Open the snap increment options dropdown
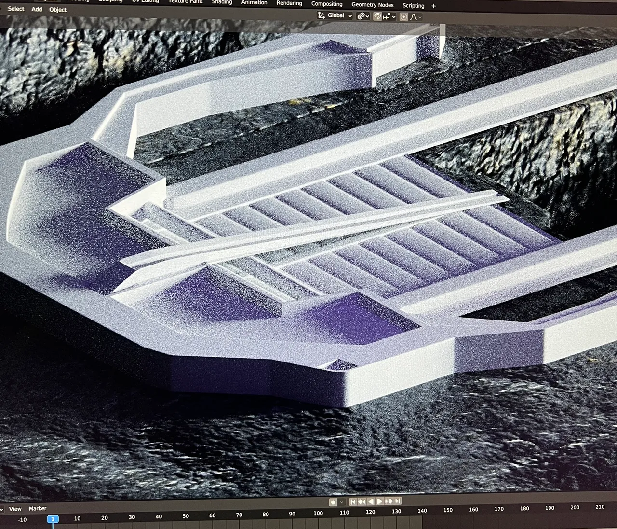Screen dimensions: 617x529 [389, 17]
